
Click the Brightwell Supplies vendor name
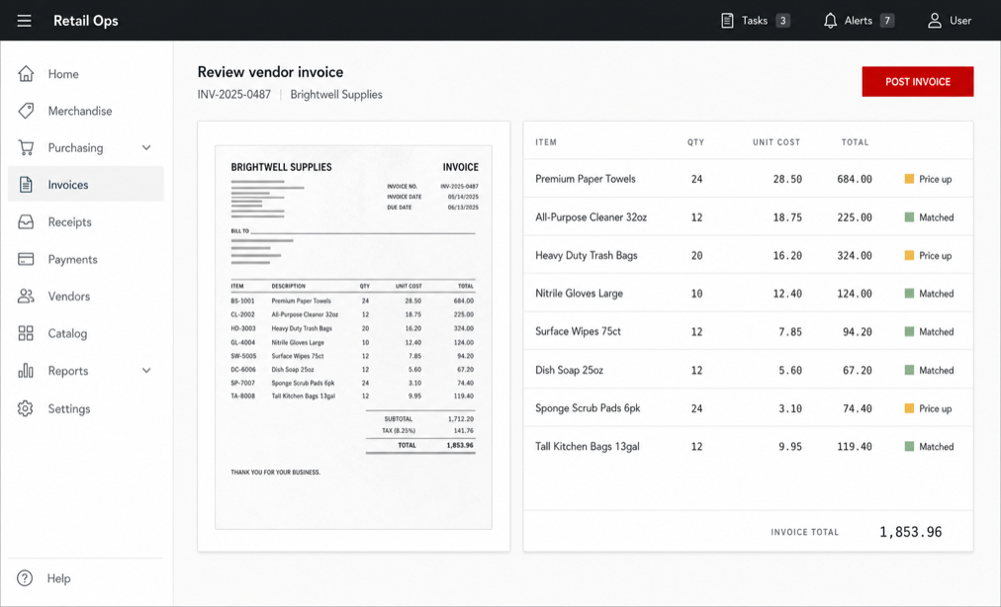tap(336, 95)
